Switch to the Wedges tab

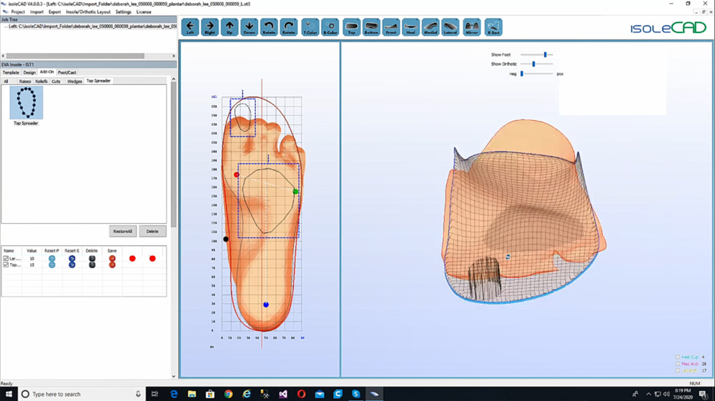[74, 81]
